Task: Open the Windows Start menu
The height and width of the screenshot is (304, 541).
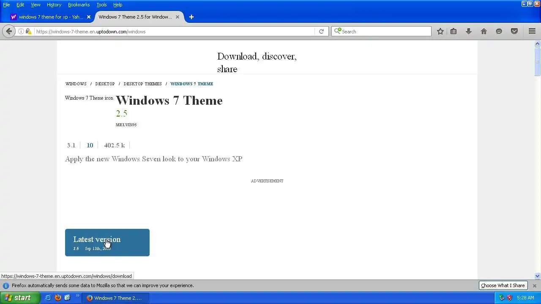Action: tap(20, 298)
